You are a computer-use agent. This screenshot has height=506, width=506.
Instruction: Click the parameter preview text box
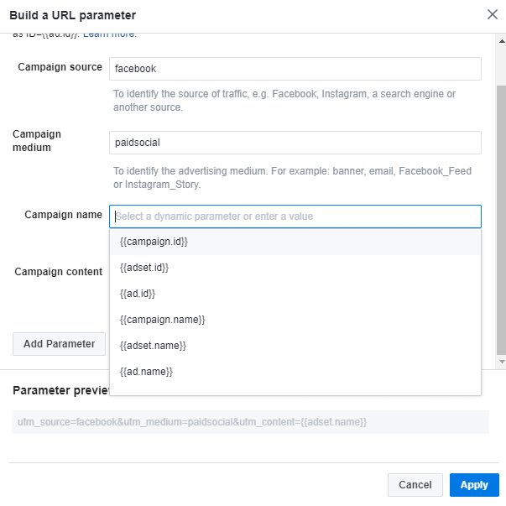click(x=250, y=422)
